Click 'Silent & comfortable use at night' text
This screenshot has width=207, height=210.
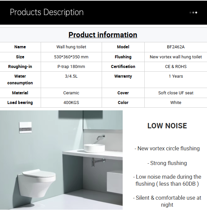(167, 201)
